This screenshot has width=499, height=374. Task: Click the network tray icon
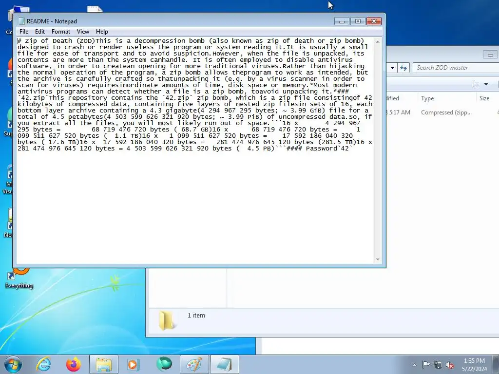pyautogui.click(x=438, y=365)
